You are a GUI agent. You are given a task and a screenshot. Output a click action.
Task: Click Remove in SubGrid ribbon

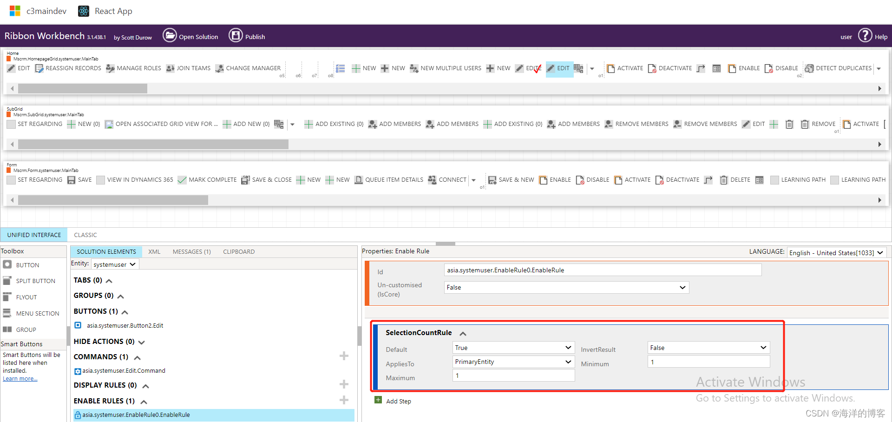[x=818, y=124]
